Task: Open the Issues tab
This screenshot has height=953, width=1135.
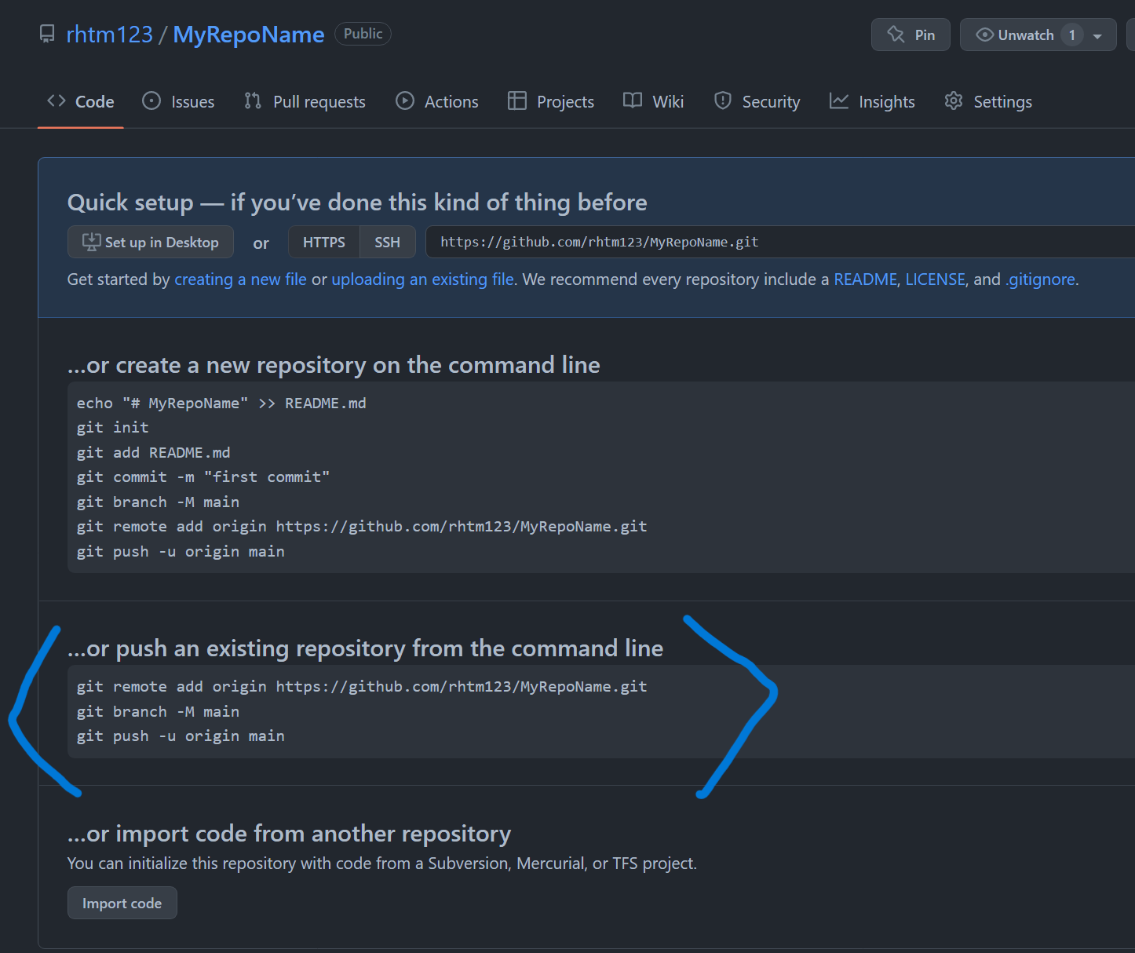Action: click(x=178, y=102)
